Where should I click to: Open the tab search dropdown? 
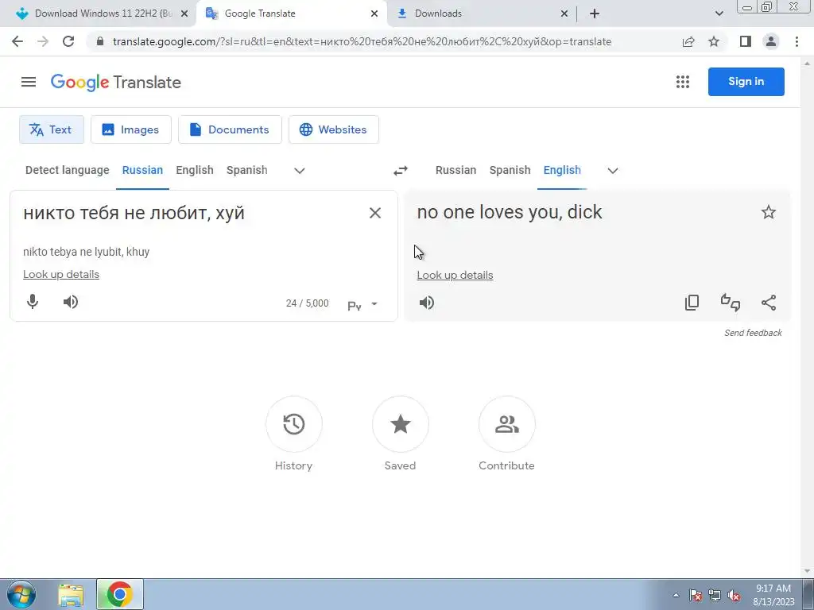(719, 14)
